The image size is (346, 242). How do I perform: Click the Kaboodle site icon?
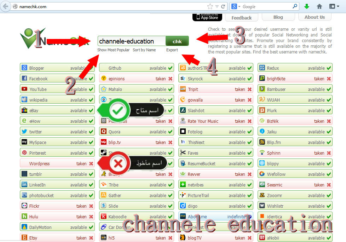(104, 216)
